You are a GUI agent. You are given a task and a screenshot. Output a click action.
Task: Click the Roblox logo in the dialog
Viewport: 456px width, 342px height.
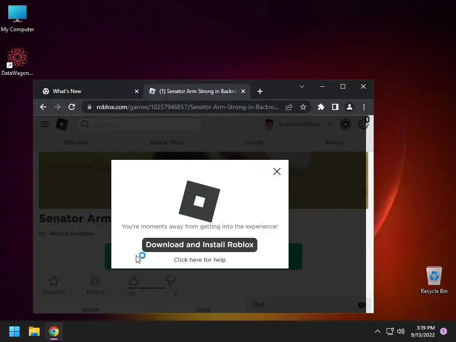(199, 201)
